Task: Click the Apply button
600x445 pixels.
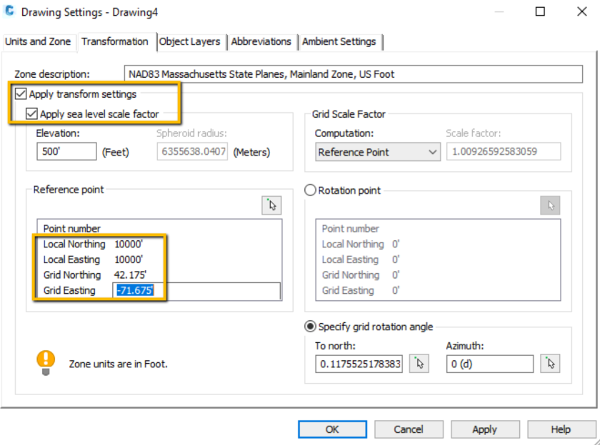Action: pos(485,429)
